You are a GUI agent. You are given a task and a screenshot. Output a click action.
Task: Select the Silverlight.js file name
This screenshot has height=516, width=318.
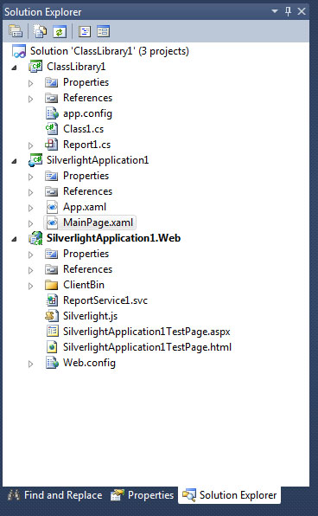coord(90,316)
